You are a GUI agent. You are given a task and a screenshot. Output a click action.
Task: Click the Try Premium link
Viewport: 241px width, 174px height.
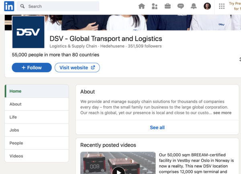point(235,6)
